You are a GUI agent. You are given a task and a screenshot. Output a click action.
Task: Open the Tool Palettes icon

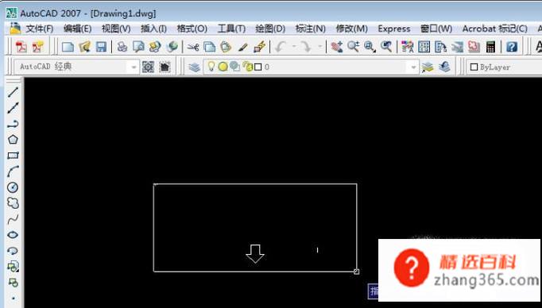[441, 47]
